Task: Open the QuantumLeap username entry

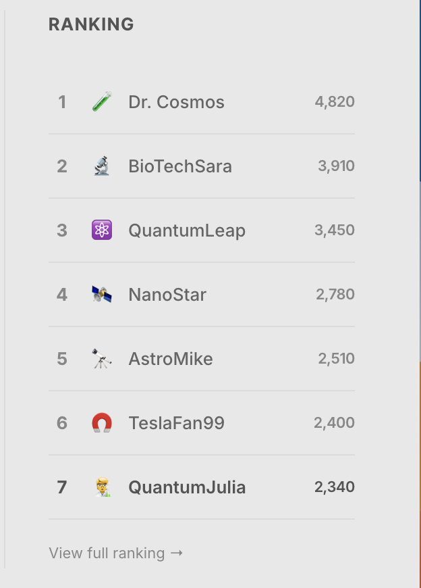Action: click(x=187, y=230)
